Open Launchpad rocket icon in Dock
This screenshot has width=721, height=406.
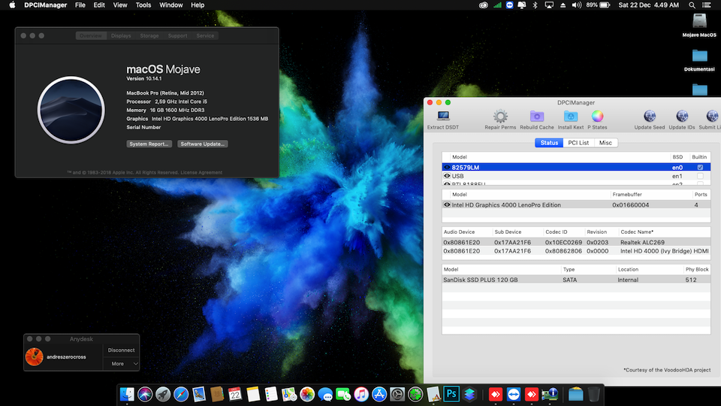click(x=163, y=395)
